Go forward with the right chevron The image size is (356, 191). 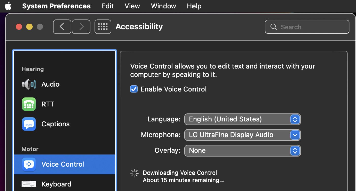pyautogui.click(x=81, y=27)
